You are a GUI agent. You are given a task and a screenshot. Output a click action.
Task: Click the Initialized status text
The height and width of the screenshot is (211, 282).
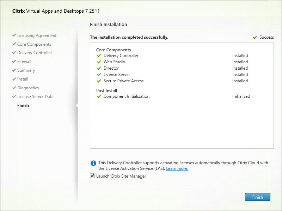(x=241, y=96)
